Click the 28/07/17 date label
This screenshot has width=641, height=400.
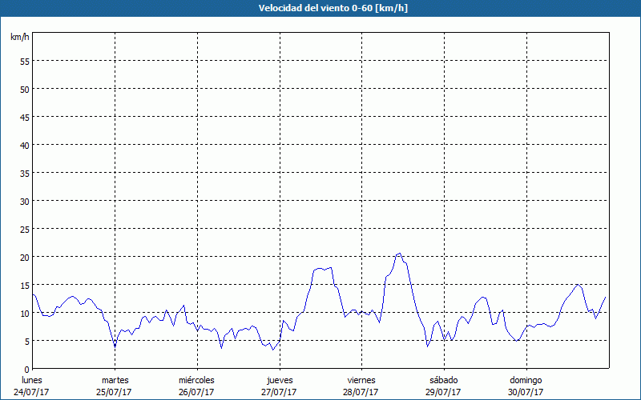tap(361, 392)
